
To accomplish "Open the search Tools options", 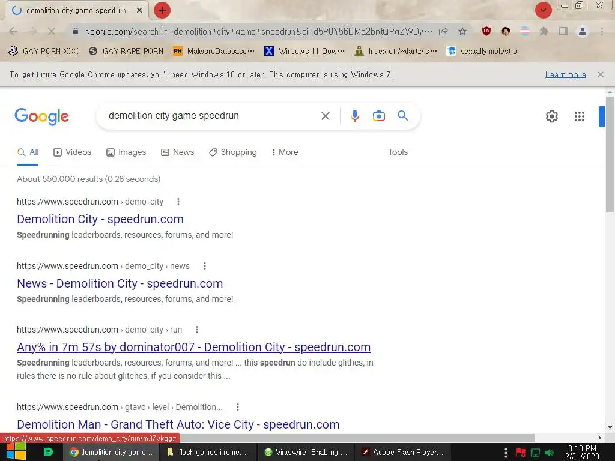I will [398, 152].
